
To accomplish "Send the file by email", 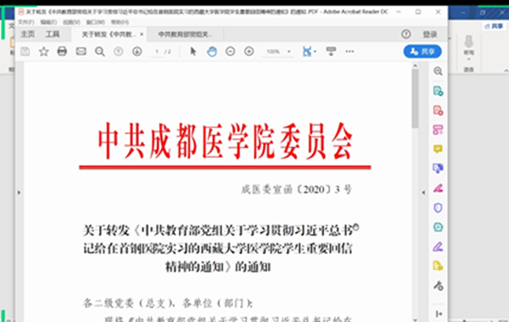I will 81,51.
